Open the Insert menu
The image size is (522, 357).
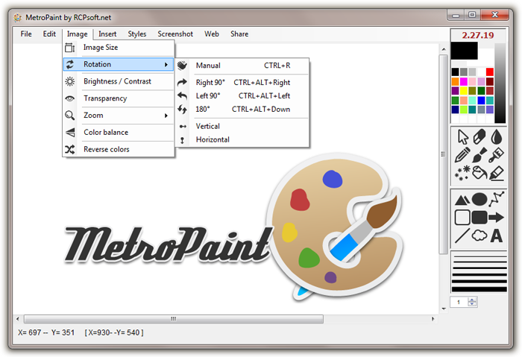[x=107, y=34]
